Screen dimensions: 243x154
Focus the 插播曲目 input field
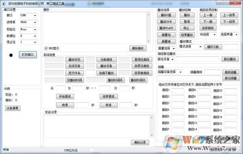tap(213, 72)
